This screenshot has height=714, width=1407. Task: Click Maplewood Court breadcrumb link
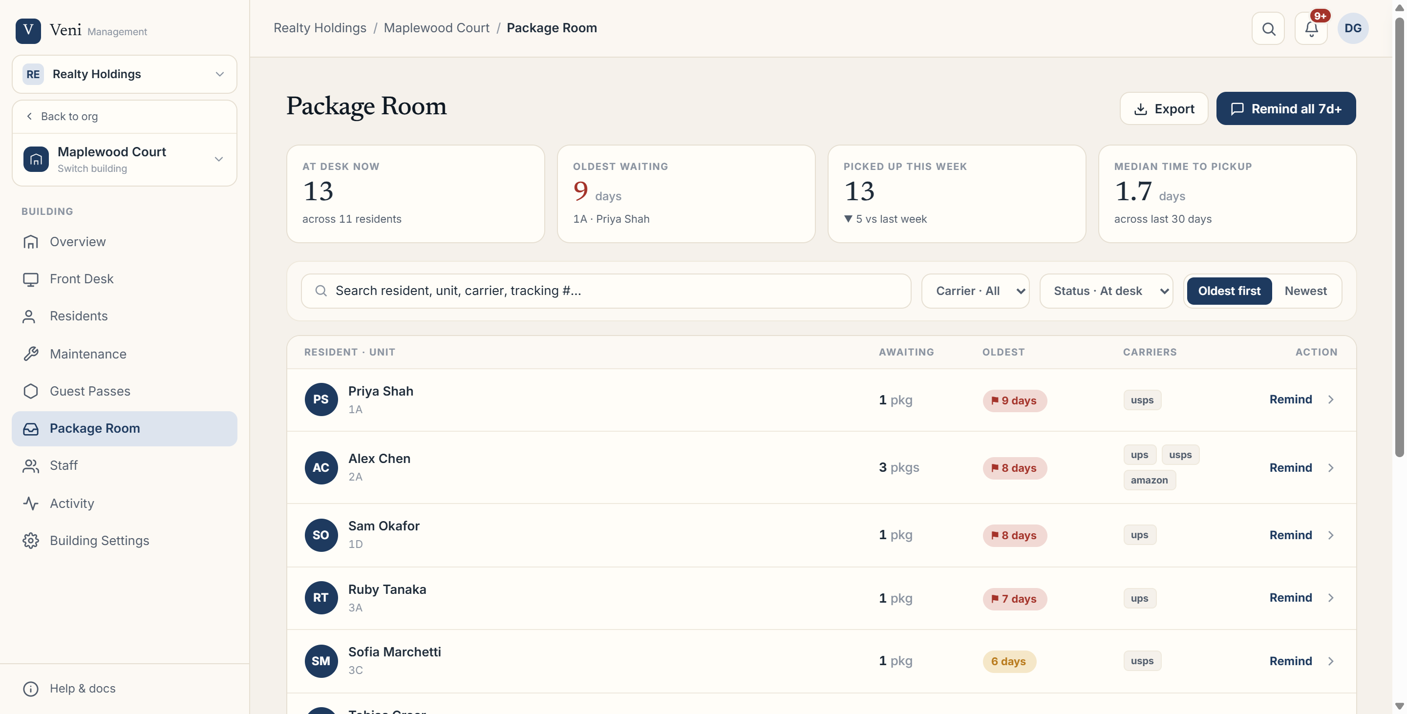point(436,28)
